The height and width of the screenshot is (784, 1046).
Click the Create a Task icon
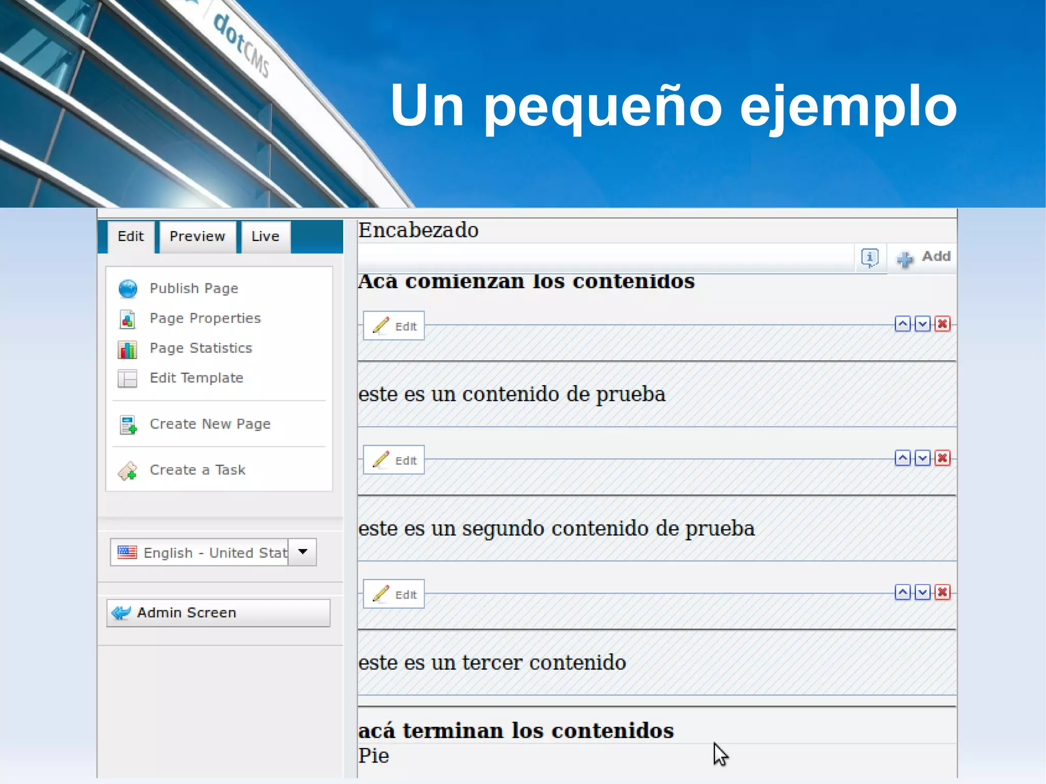coord(128,471)
